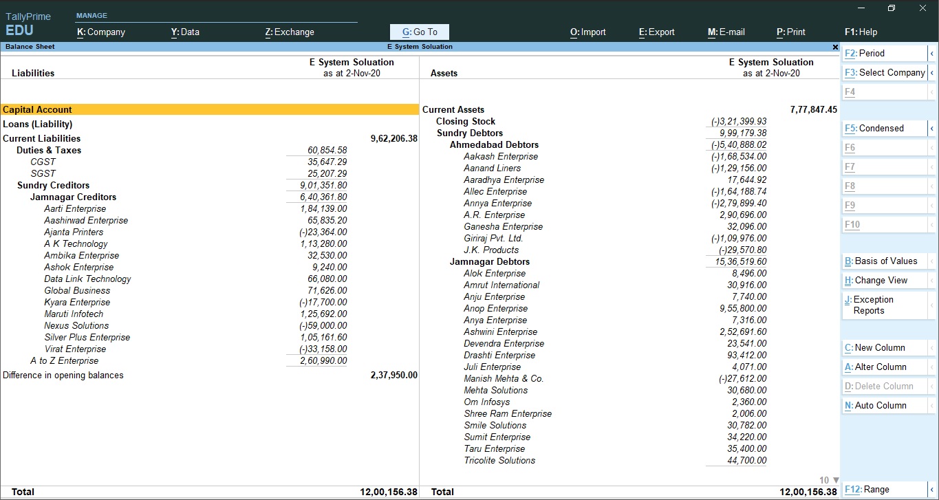Expand the F2 Period side chevron

pyautogui.click(x=931, y=53)
